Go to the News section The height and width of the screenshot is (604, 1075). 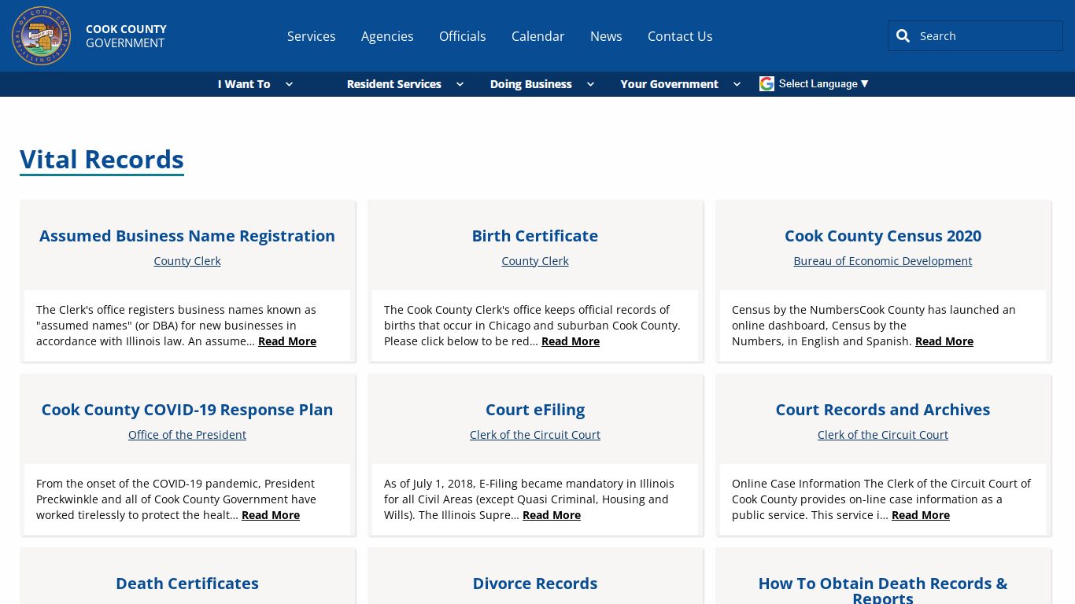(606, 36)
